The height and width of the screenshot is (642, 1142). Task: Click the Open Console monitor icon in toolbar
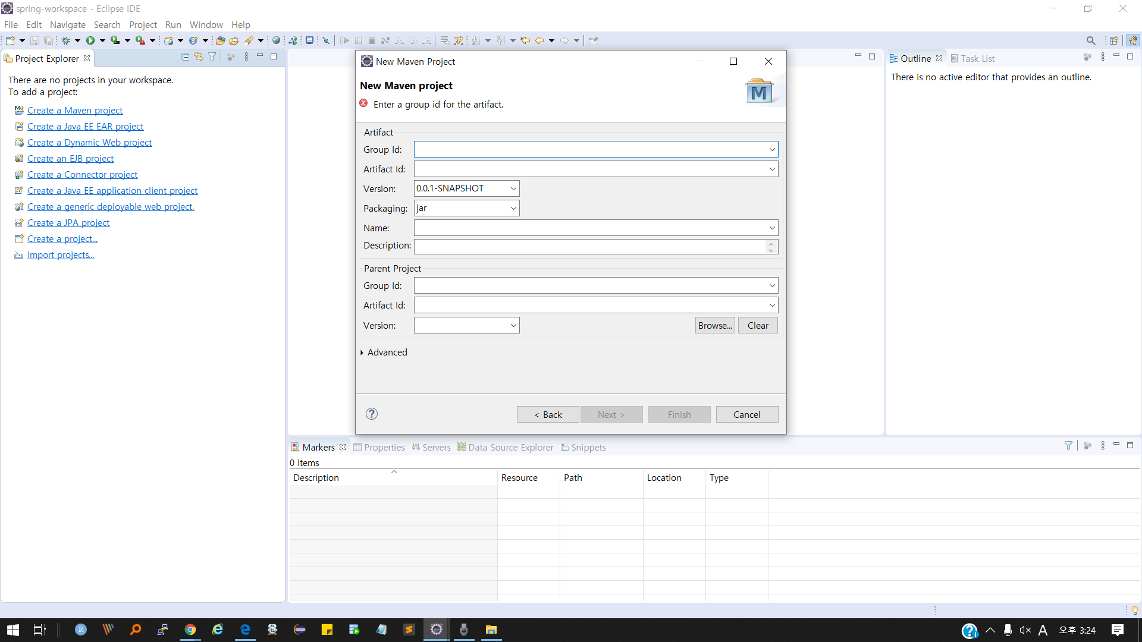(x=309, y=40)
